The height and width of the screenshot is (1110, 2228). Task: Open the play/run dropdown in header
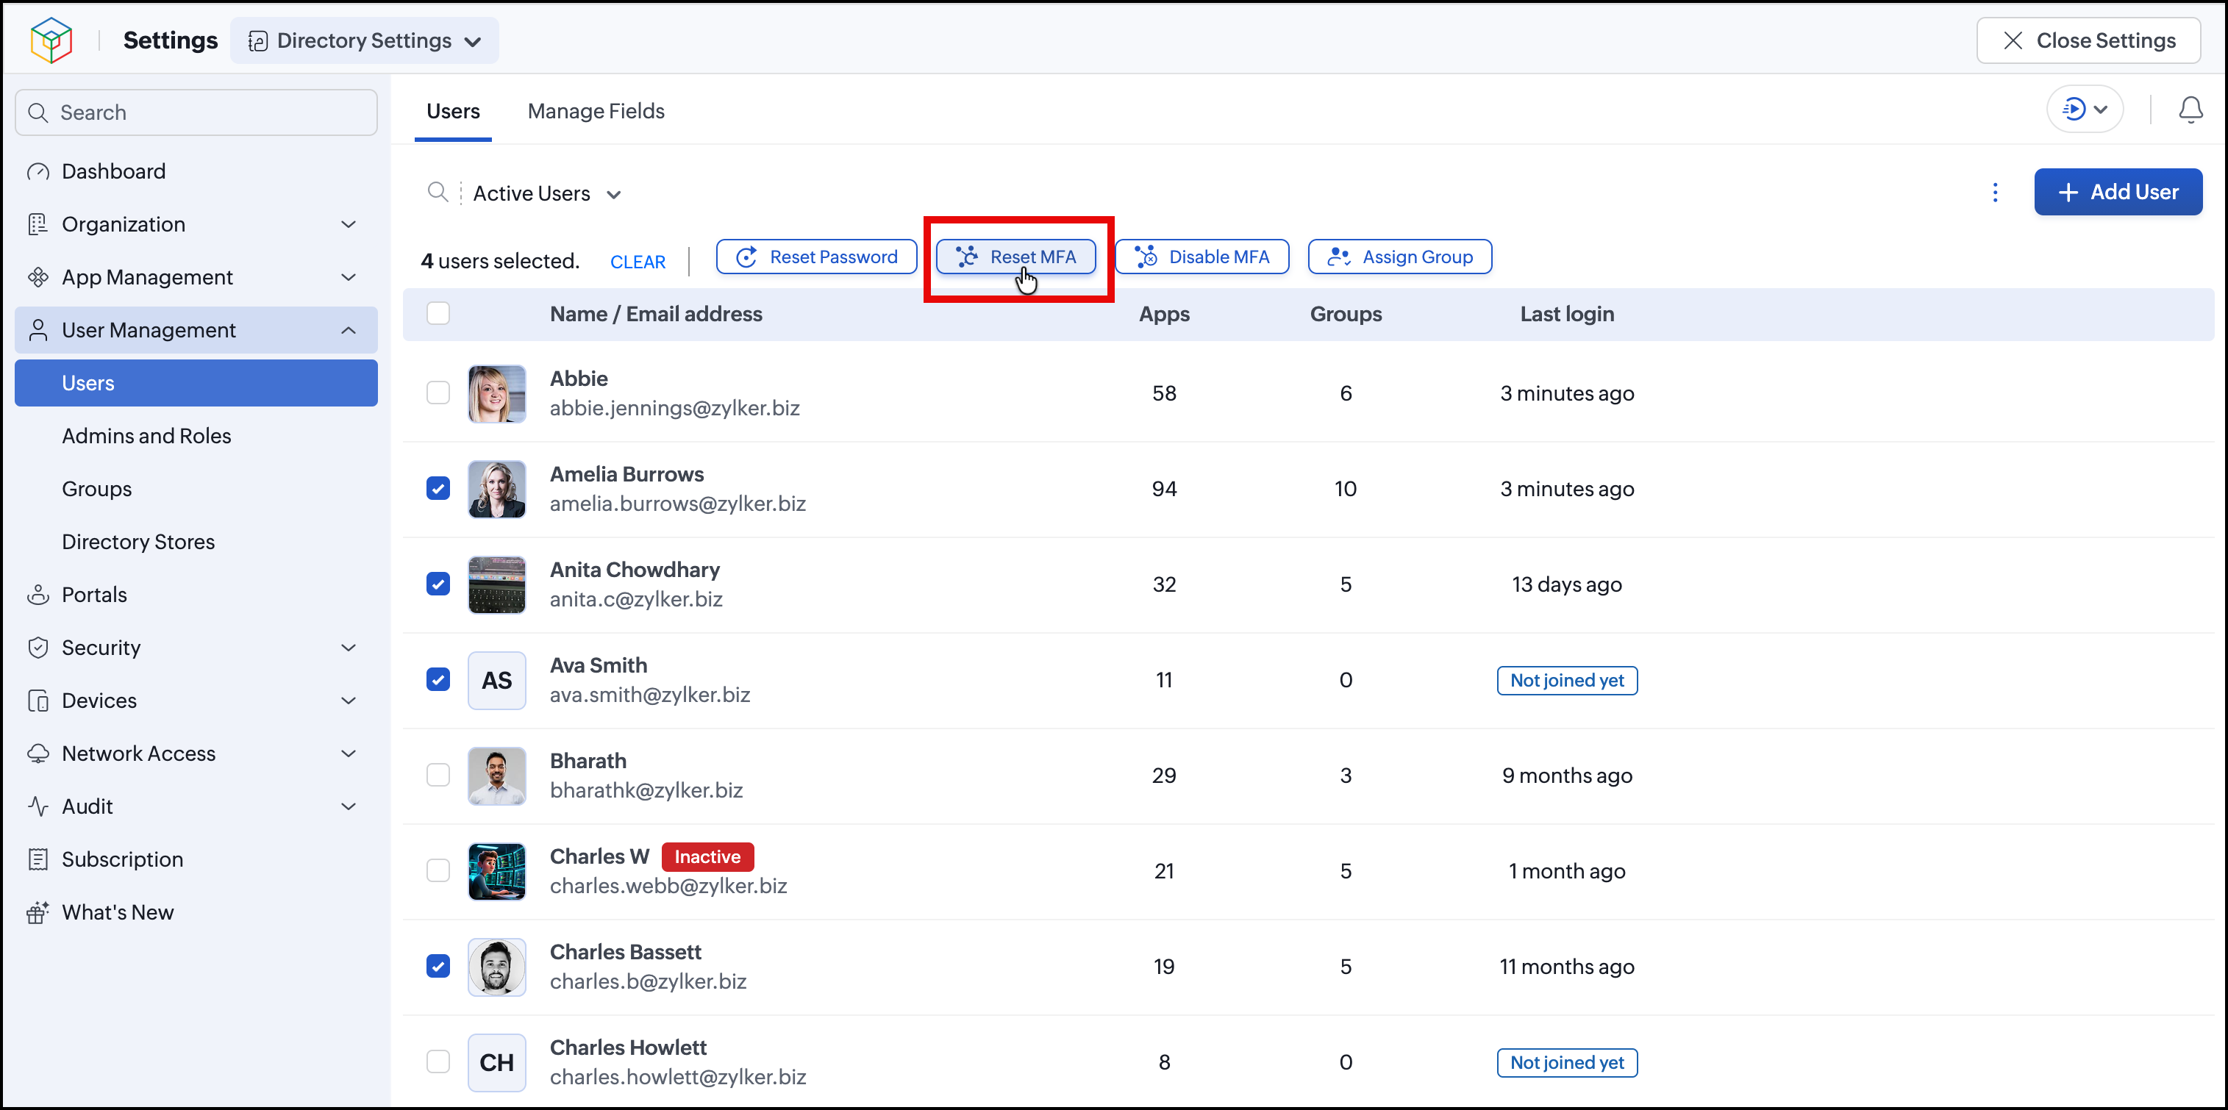point(2085,110)
